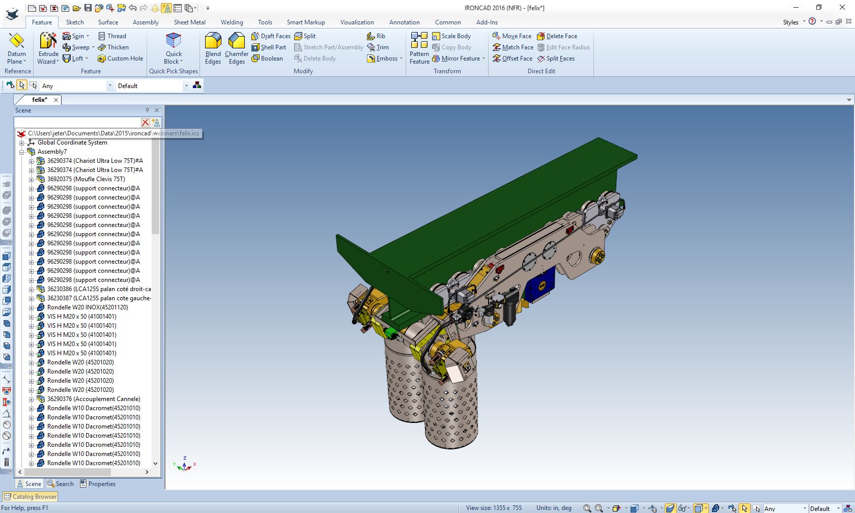Switch to the Properties panel tab
855x513 pixels.
click(x=98, y=484)
